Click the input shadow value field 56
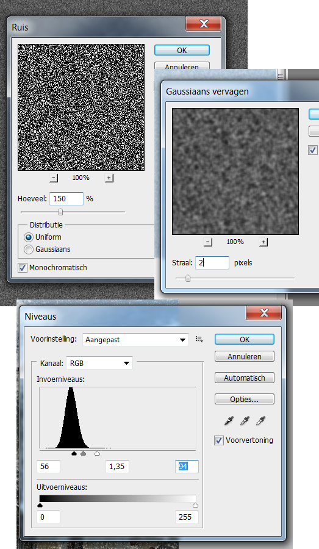This screenshot has height=549, width=319. (48, 467)
